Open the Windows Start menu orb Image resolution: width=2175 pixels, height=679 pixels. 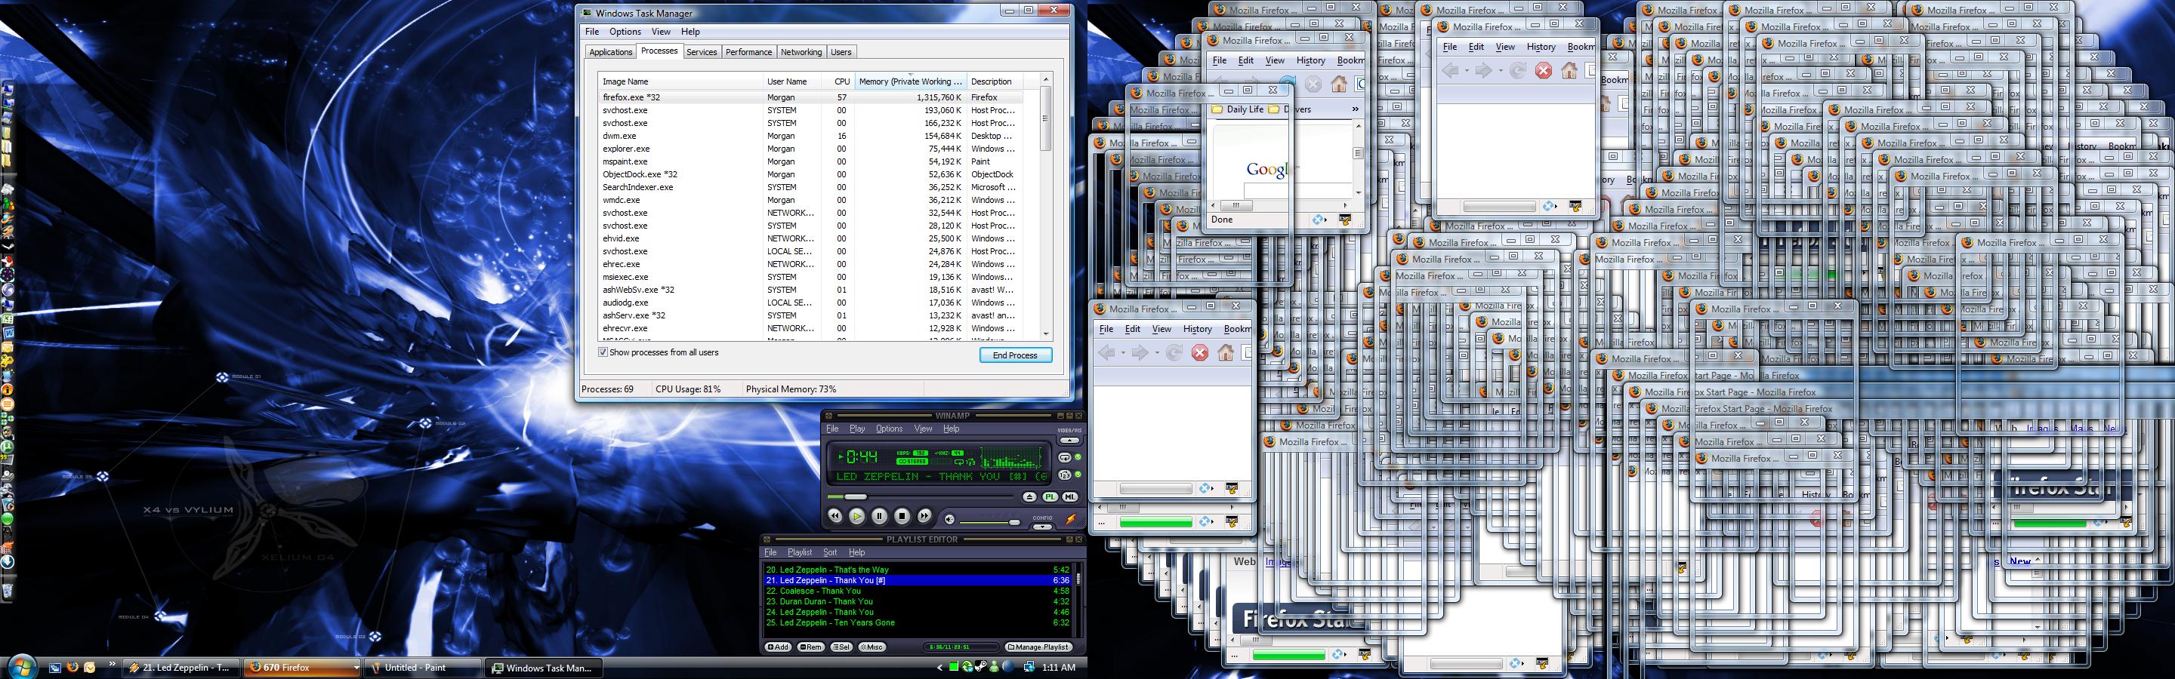(x=23, y=666)
